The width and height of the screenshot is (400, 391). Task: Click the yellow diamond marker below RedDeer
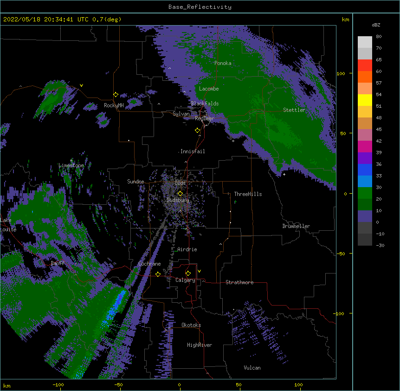197,130
